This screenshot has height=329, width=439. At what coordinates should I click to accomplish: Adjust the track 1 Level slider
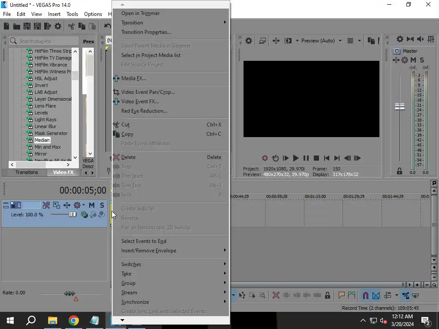click(72, 215)
